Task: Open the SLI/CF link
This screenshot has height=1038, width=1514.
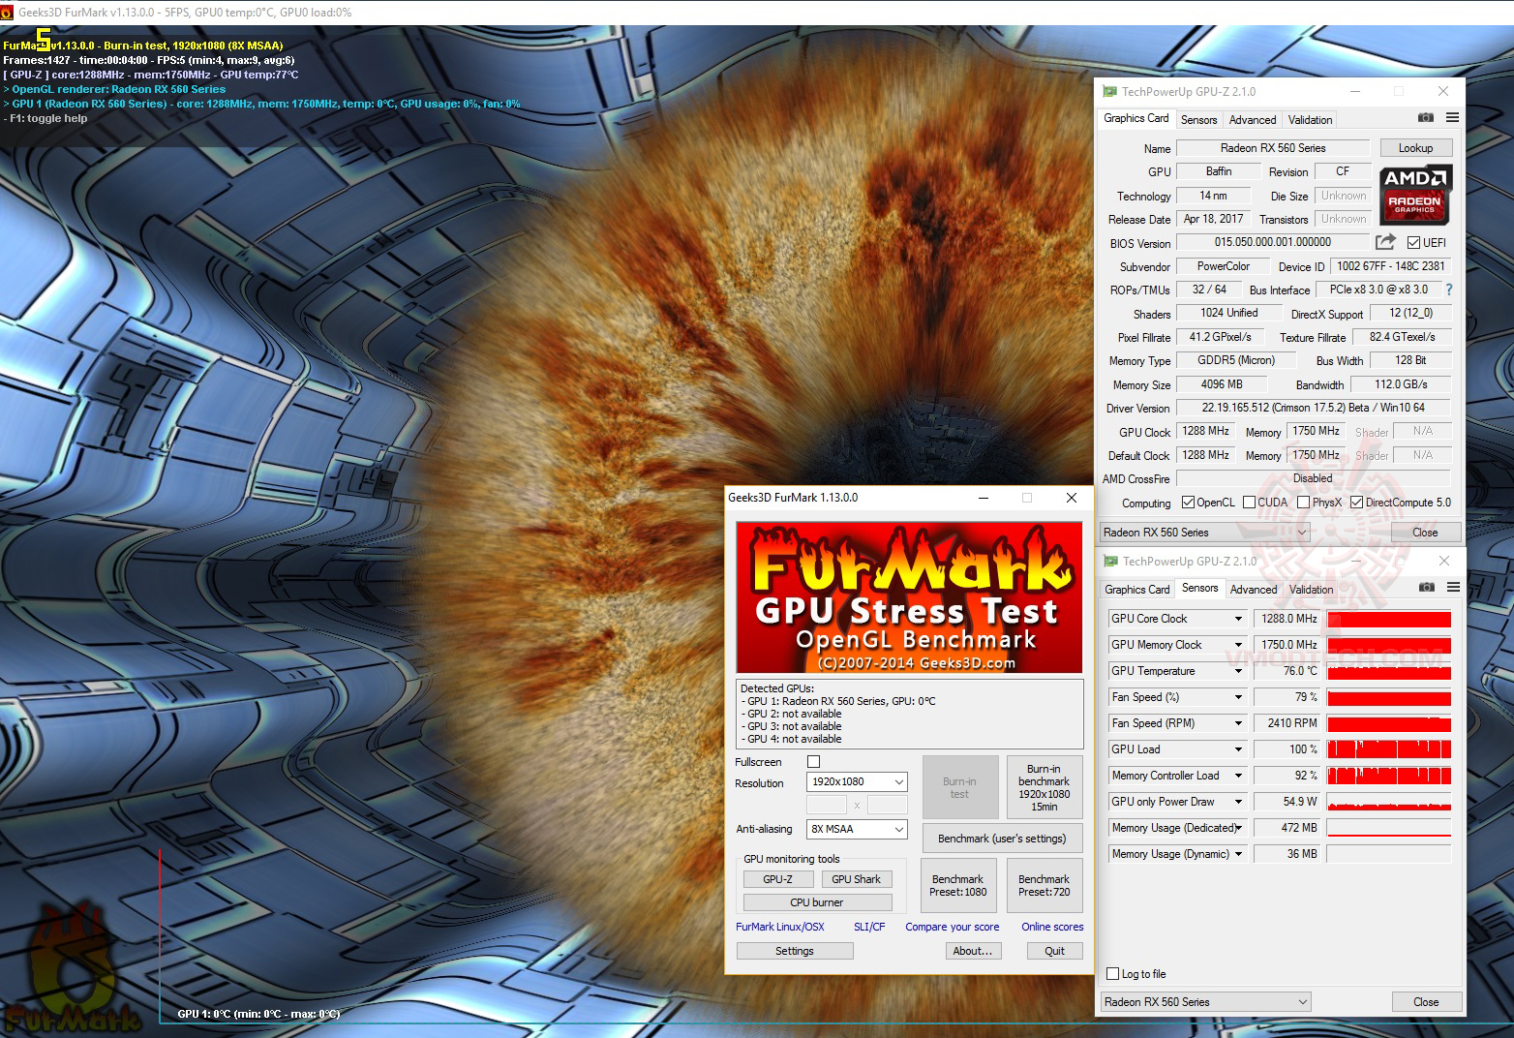Action: [869, 927]
